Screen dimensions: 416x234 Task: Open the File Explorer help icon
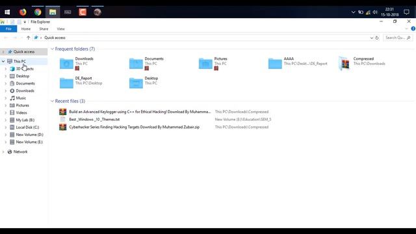[413, 29]
